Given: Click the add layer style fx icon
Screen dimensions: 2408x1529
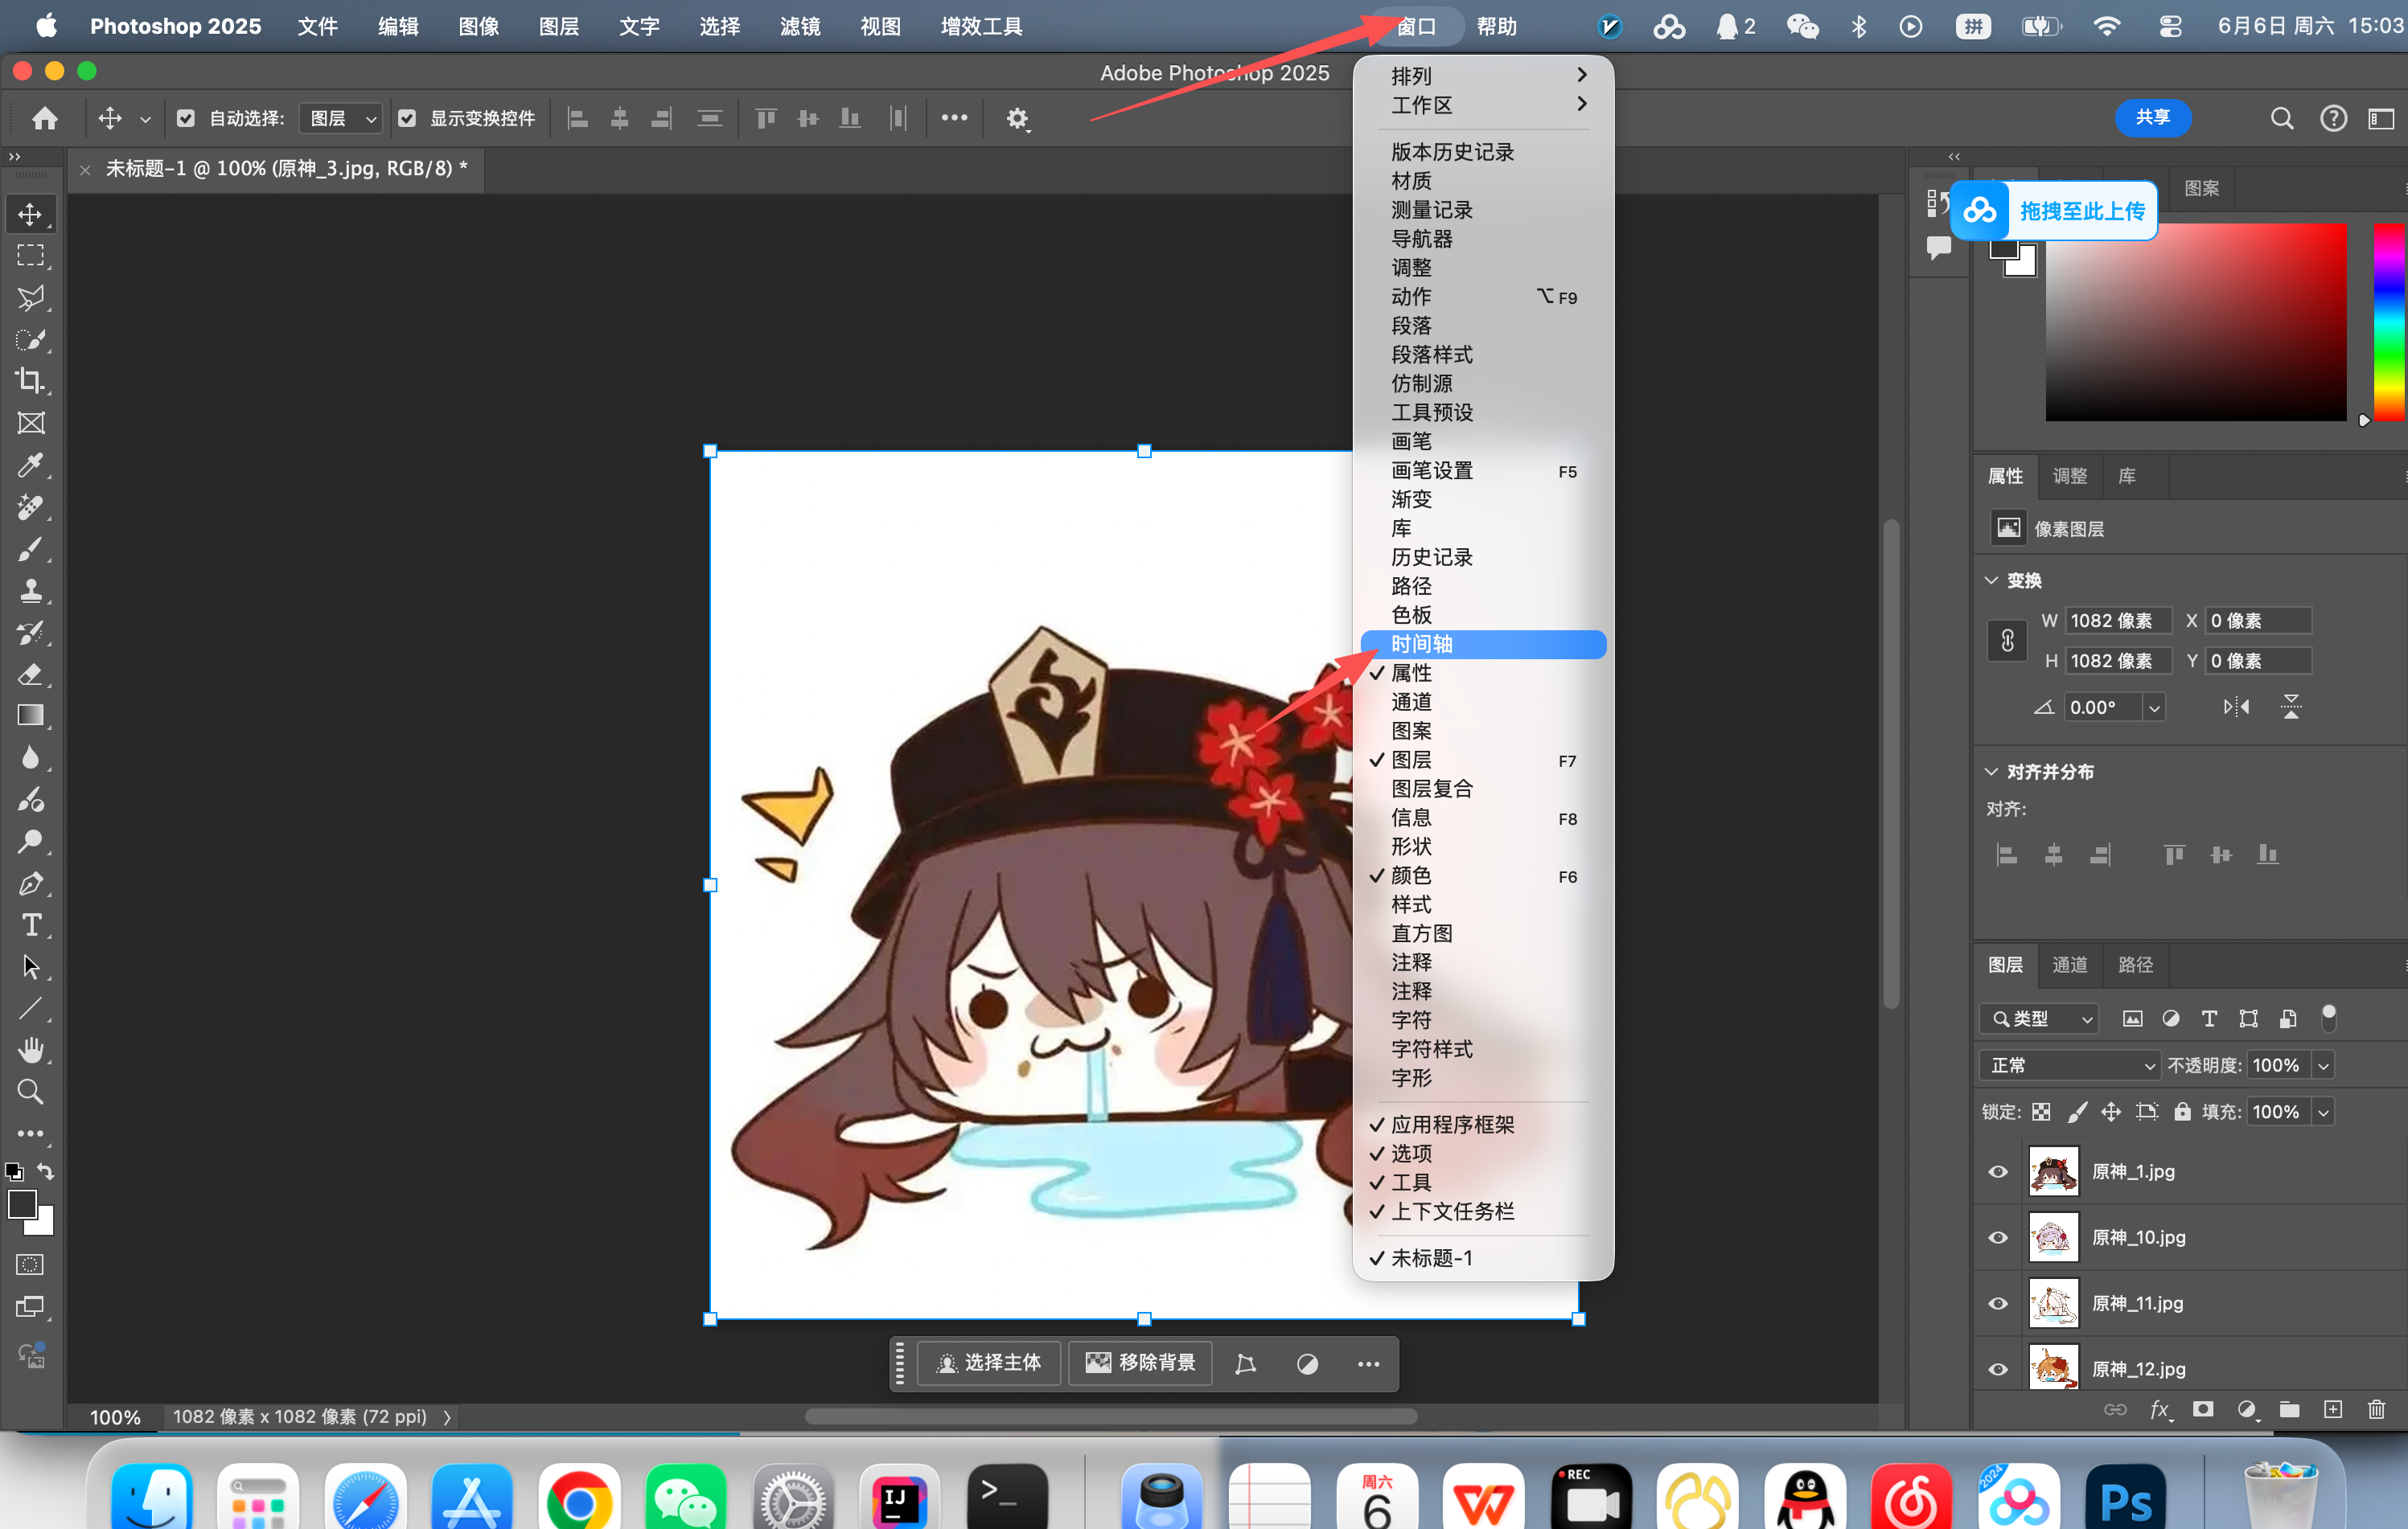Looking at the screenshot, I should [x=2160, y=1409].
